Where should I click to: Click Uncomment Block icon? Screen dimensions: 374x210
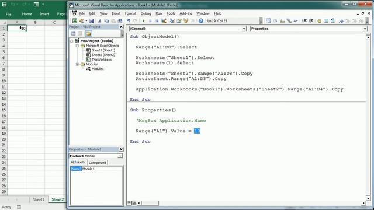pyautogui.click(x=333, y=21)
